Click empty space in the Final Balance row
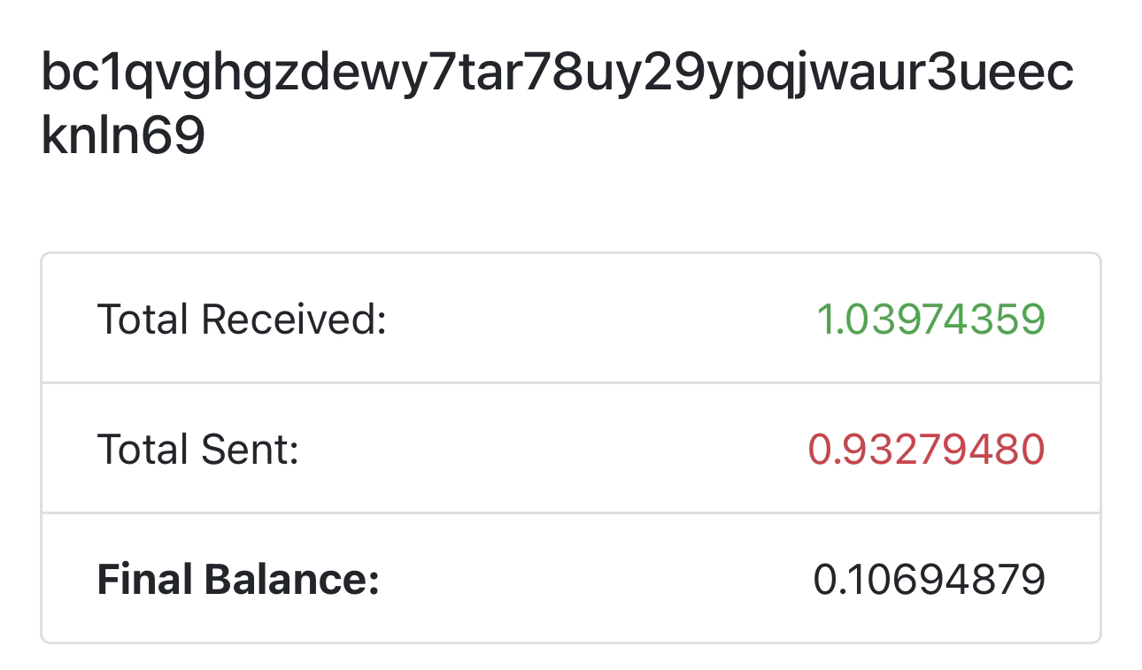The width and height of the screenshot is (1142, 670). 593,579
